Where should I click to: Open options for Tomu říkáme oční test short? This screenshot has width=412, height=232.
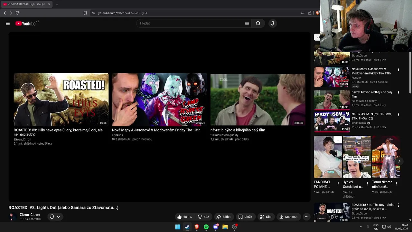click(x=396, y=184)
